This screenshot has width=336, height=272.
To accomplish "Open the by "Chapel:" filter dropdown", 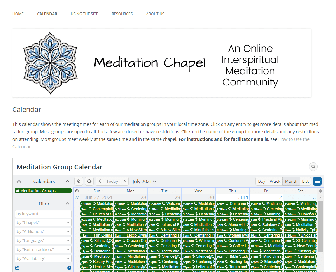I will 43,223.
